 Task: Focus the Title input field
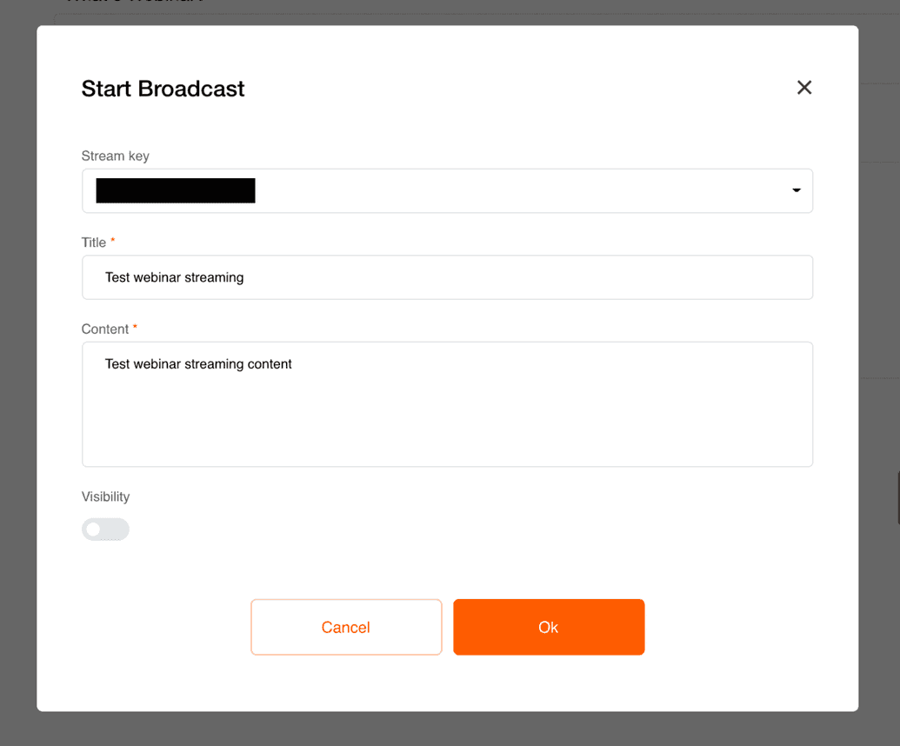[x=447, y=277]
